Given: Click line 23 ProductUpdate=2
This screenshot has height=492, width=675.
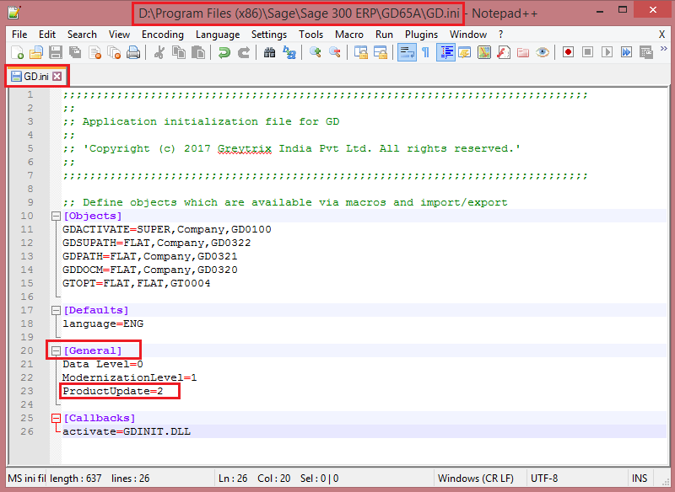Looking at the screenshot, I should tap(113, 391).
